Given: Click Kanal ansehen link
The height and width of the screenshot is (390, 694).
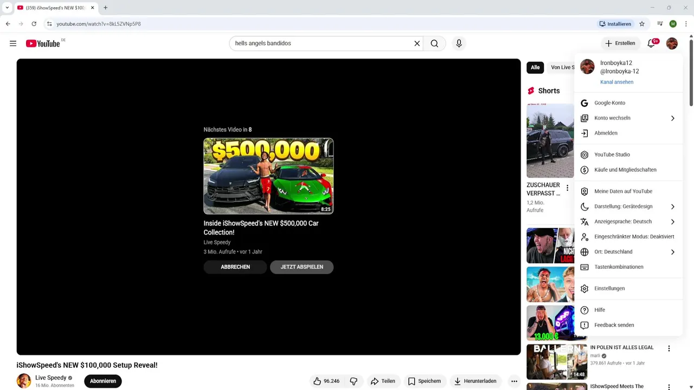Looking at the screenshot, I should (616, 82).
